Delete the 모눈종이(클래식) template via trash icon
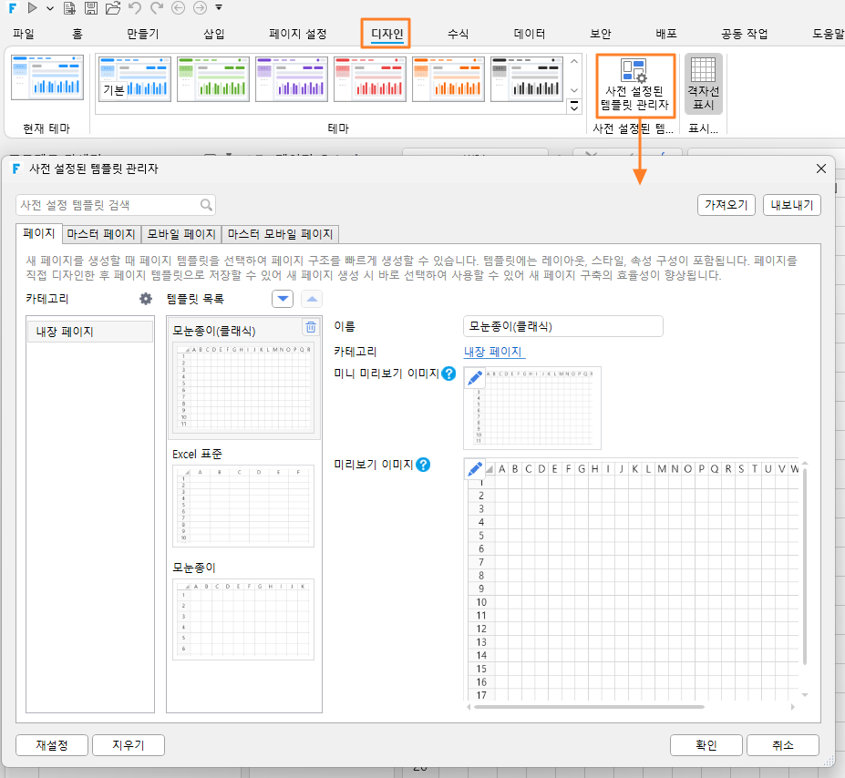Image resolution: width=845 pixels, height=778 pixels. point(311,327)
